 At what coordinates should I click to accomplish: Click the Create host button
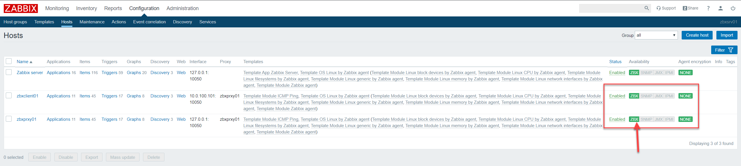(697, 35)
